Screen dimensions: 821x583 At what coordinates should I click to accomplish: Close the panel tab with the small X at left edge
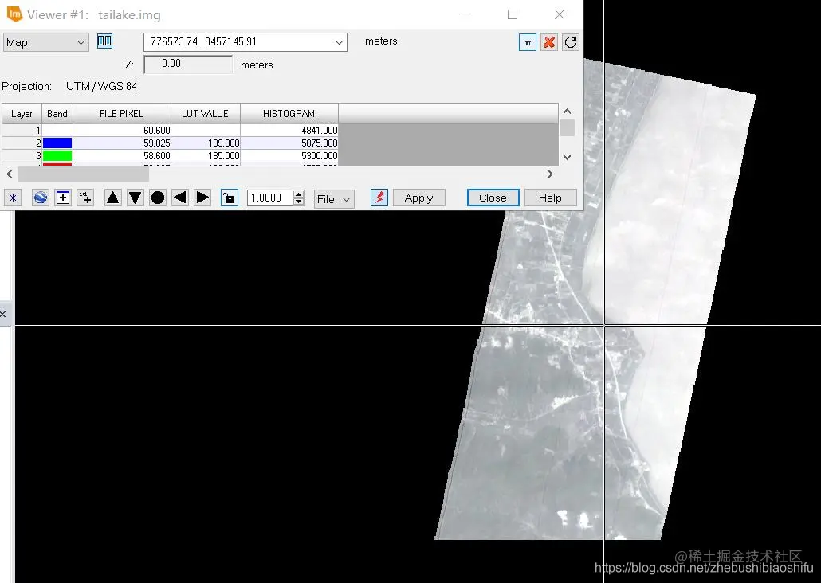coord(3,314)
